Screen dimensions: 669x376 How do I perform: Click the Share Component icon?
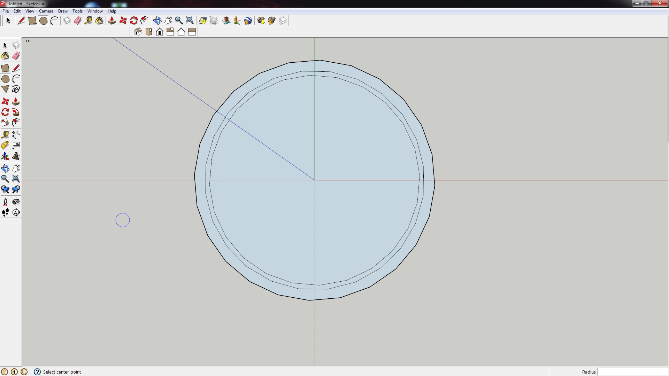coord(283,21)
